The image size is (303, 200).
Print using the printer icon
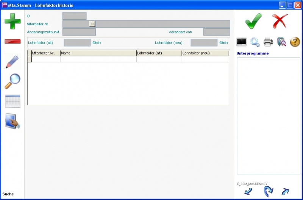point(268,42)
